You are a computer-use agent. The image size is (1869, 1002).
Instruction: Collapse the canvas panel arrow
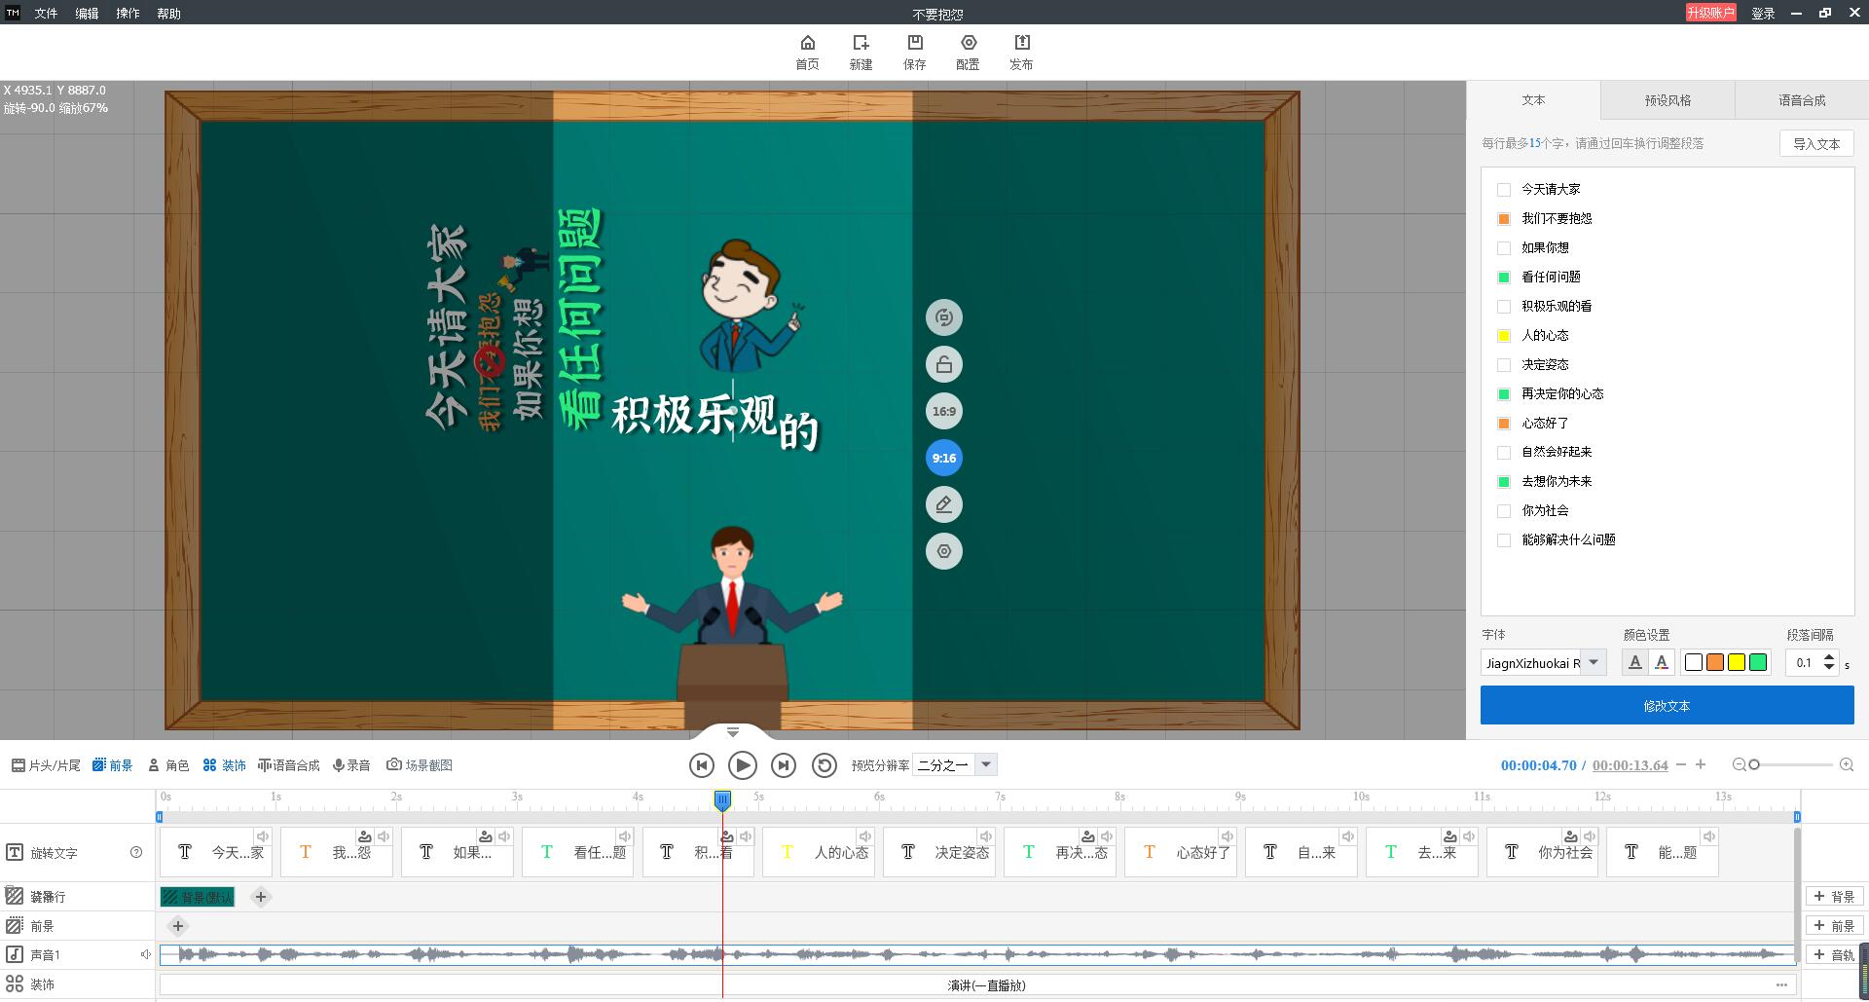pos(733,731)
